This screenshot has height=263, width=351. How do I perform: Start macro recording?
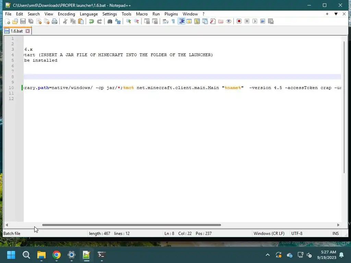pos(239,21)
